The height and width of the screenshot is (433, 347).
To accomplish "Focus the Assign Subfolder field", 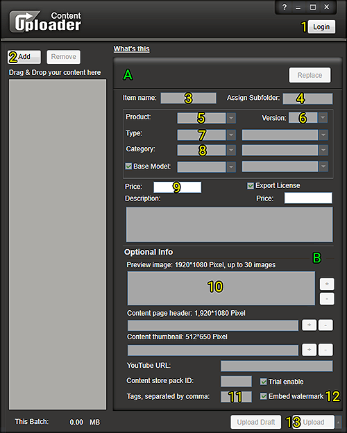I will (x=307, y=99).
